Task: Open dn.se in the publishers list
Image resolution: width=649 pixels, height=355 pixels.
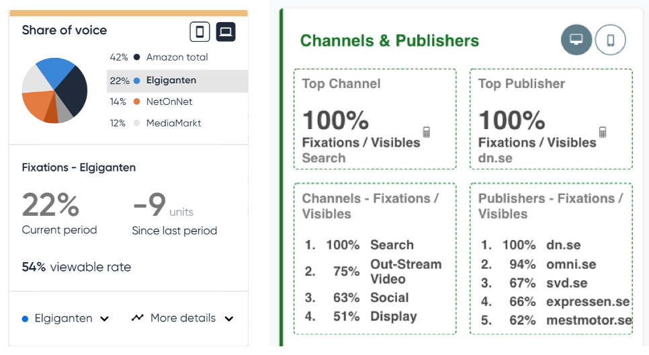Action: point(564,245)
